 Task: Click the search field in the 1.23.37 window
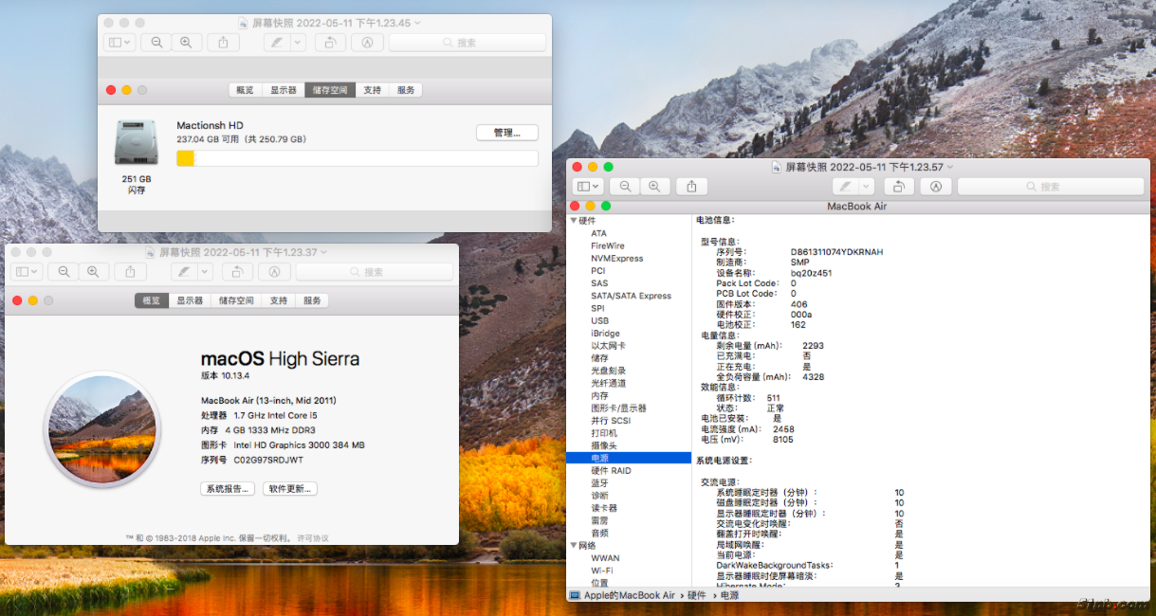pos(374,272)
